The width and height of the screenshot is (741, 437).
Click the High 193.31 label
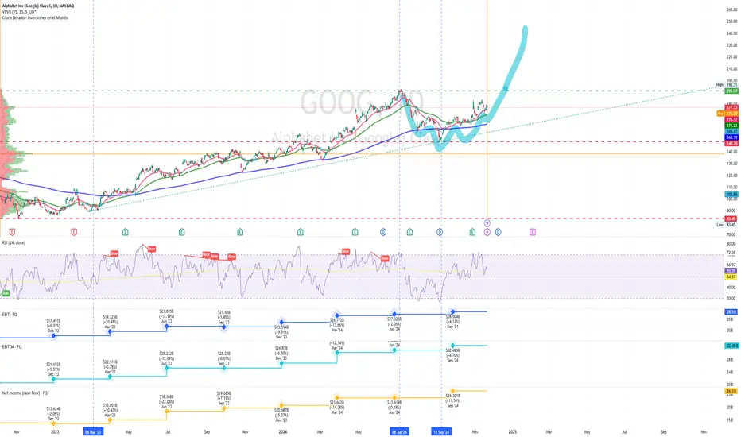point(727,85)
